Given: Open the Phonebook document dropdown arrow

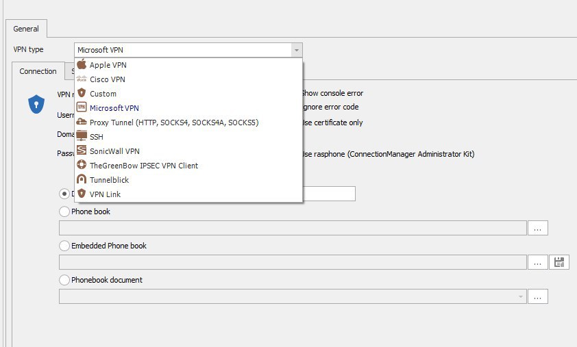Looking at the screenshot, I should pos(520,296).
